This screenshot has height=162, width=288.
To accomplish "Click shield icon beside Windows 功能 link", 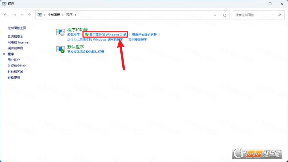I will [x=87, y=35].
